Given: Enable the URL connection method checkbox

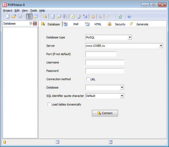Looking at the screenshot, I should [x=88, y=79].
